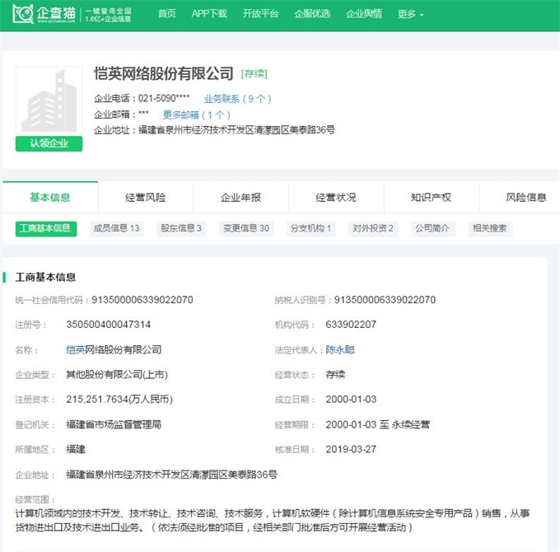Open 企业舆情 in top navigation

coord(363,14)
